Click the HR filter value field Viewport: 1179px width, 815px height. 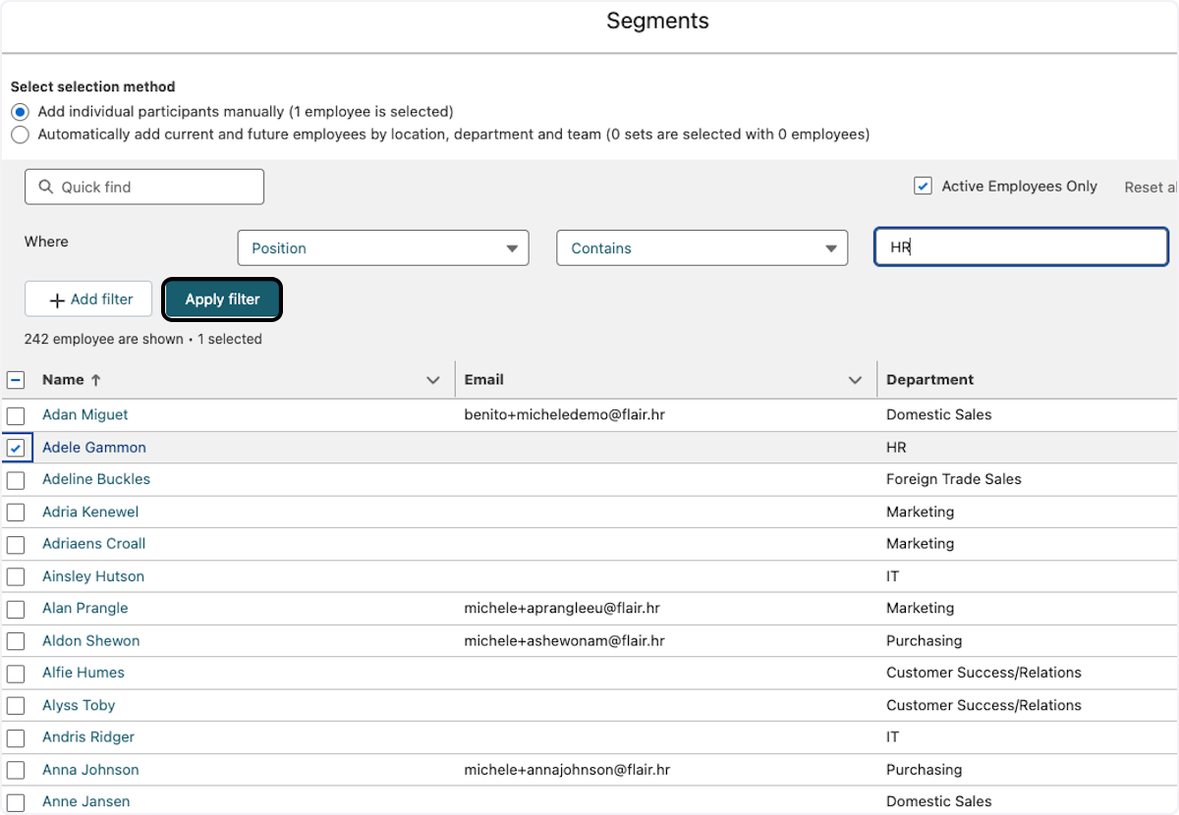click(1020, 246)
